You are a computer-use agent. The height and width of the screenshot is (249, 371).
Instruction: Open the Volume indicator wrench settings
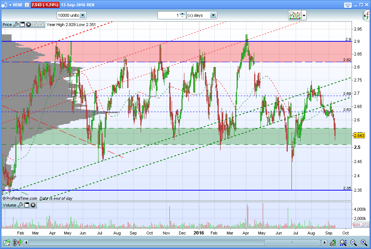(x=21, y=205)
